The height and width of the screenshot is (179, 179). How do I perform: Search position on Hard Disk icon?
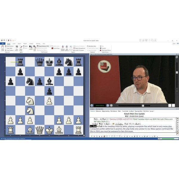pos(35,47)
